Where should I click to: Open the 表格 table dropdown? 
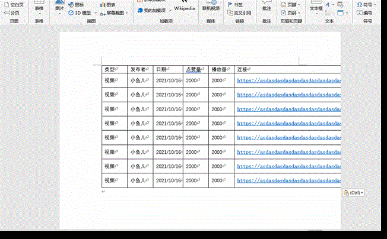(x=39, y=9)
